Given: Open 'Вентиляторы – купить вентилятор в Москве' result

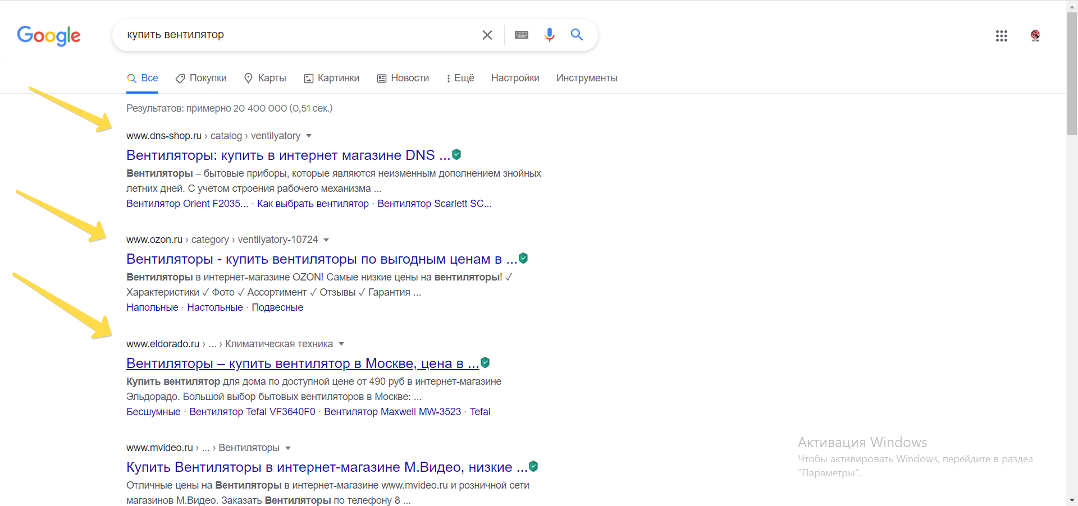Looking at the screenshot, I should coord(303,363).
